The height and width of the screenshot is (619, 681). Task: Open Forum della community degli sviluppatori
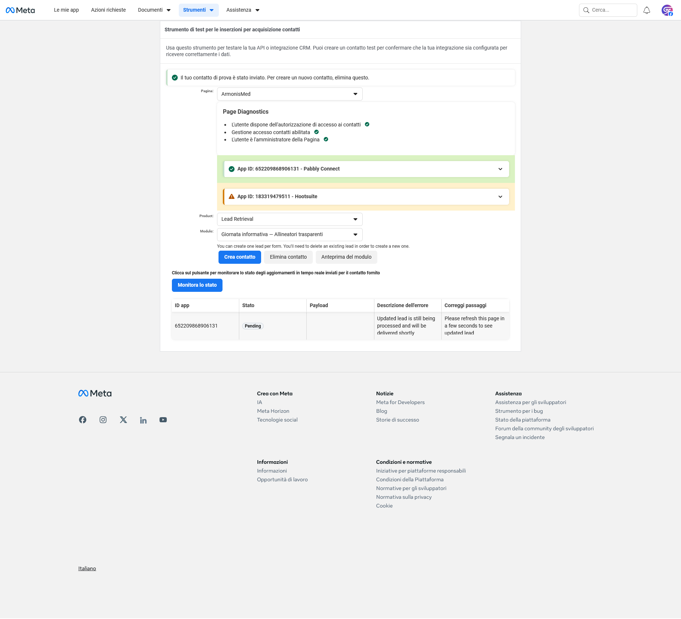[544, 428]
